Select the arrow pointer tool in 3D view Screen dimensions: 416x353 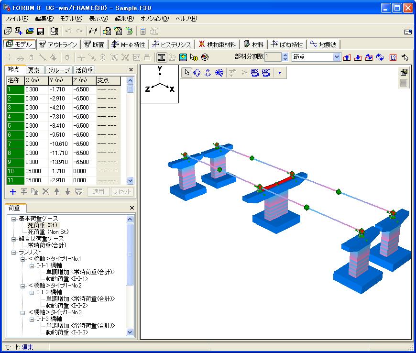[x=187, y=73]
